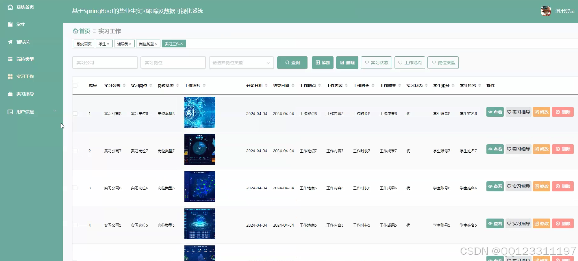Click 删除 for row 实习公司6
Screen dimensions: 578x261
pos(563,187)
